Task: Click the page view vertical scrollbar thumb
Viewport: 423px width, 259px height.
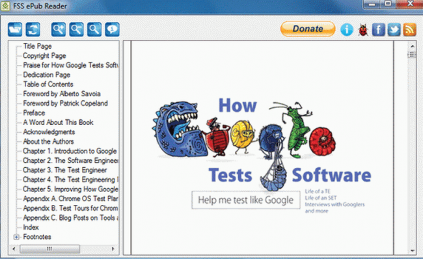Action: tap(412, 55)
